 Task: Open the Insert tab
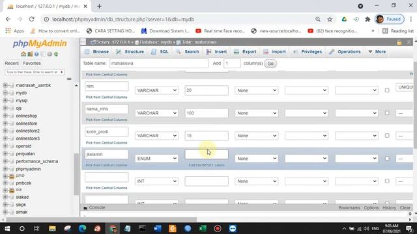(x=216, y=51)
